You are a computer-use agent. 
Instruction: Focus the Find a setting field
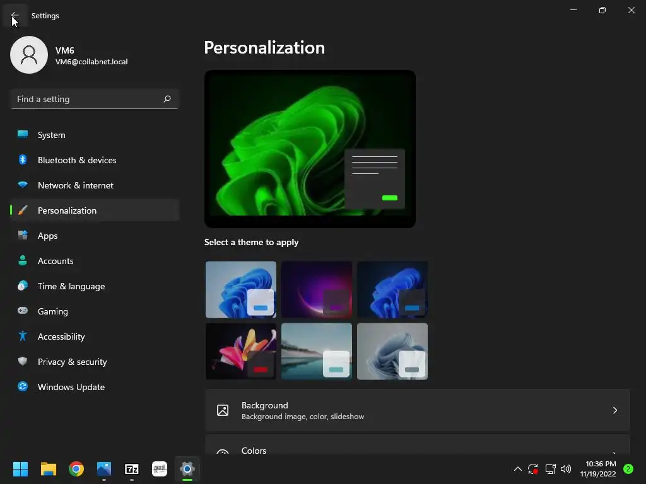coord(95,99)
